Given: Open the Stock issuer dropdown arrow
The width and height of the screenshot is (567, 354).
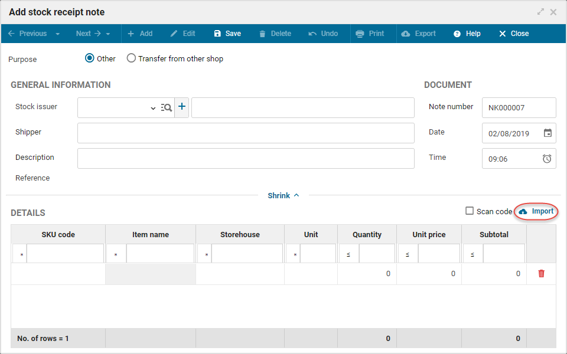Looking at the screenshot, I should click(153, 109).
